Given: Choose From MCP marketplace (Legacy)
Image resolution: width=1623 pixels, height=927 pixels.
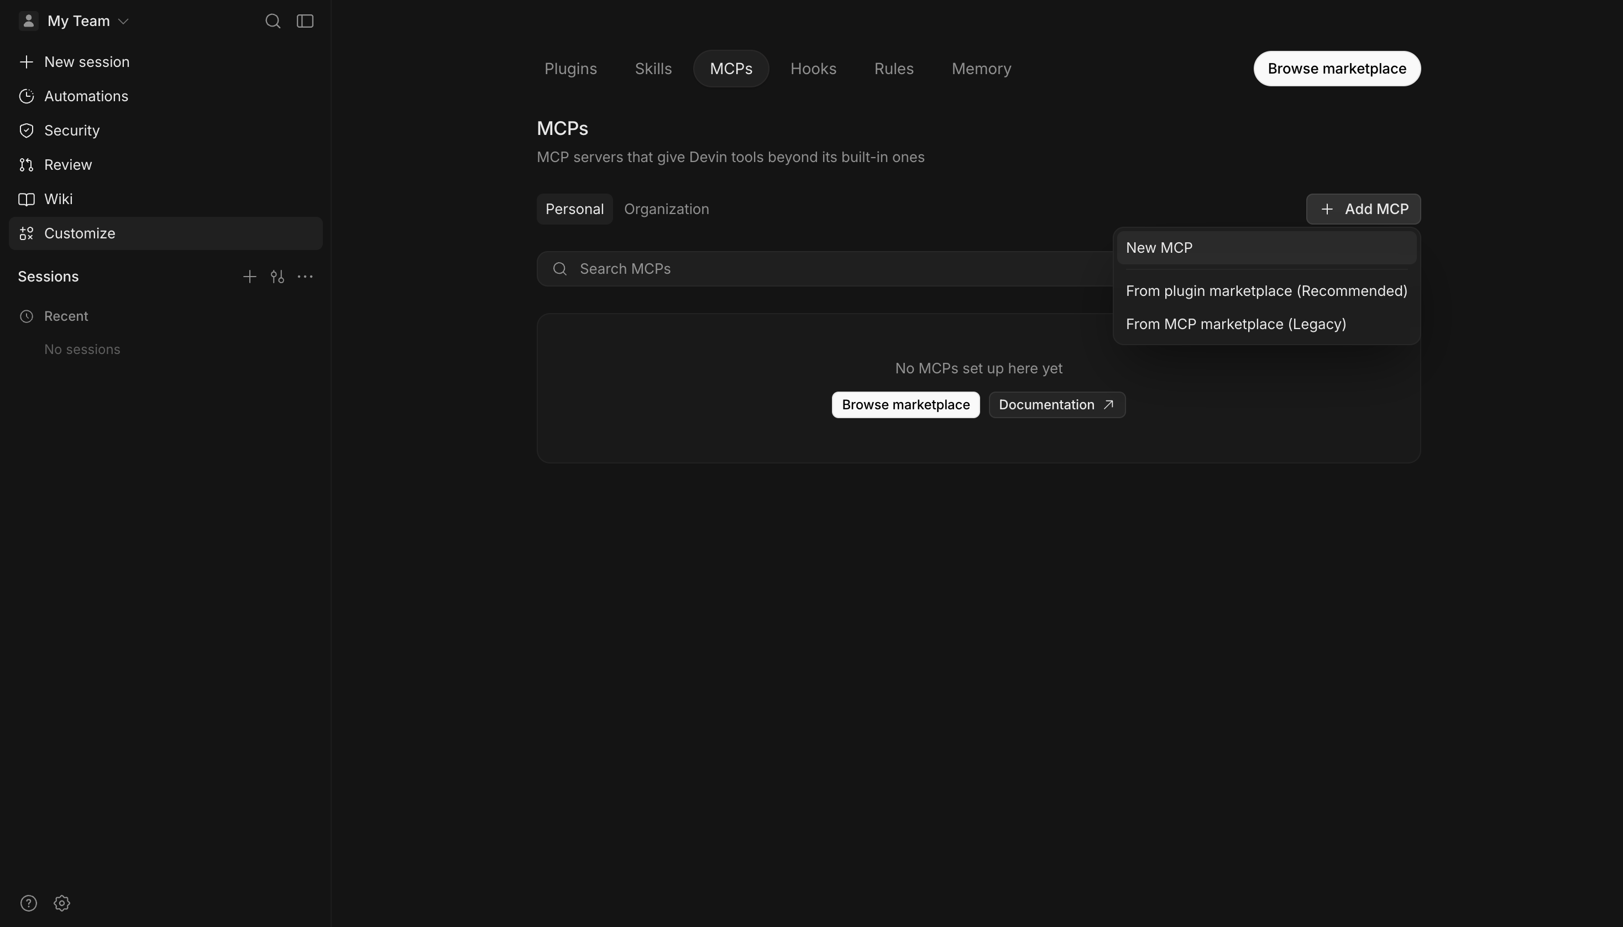Looking at the screenshot, I should coord(1266,324).
